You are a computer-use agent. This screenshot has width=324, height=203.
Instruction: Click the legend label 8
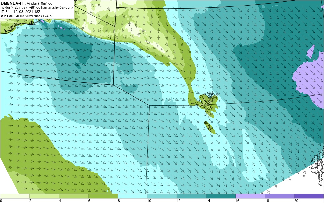(x=119, y=201)
